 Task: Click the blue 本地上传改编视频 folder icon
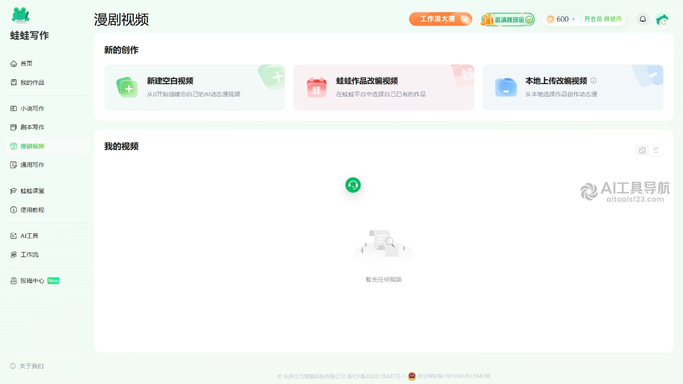[x=506, y=87]
